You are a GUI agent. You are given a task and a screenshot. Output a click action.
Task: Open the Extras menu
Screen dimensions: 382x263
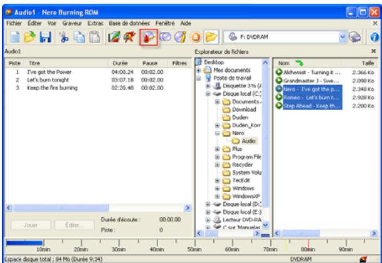pos(95,23)
